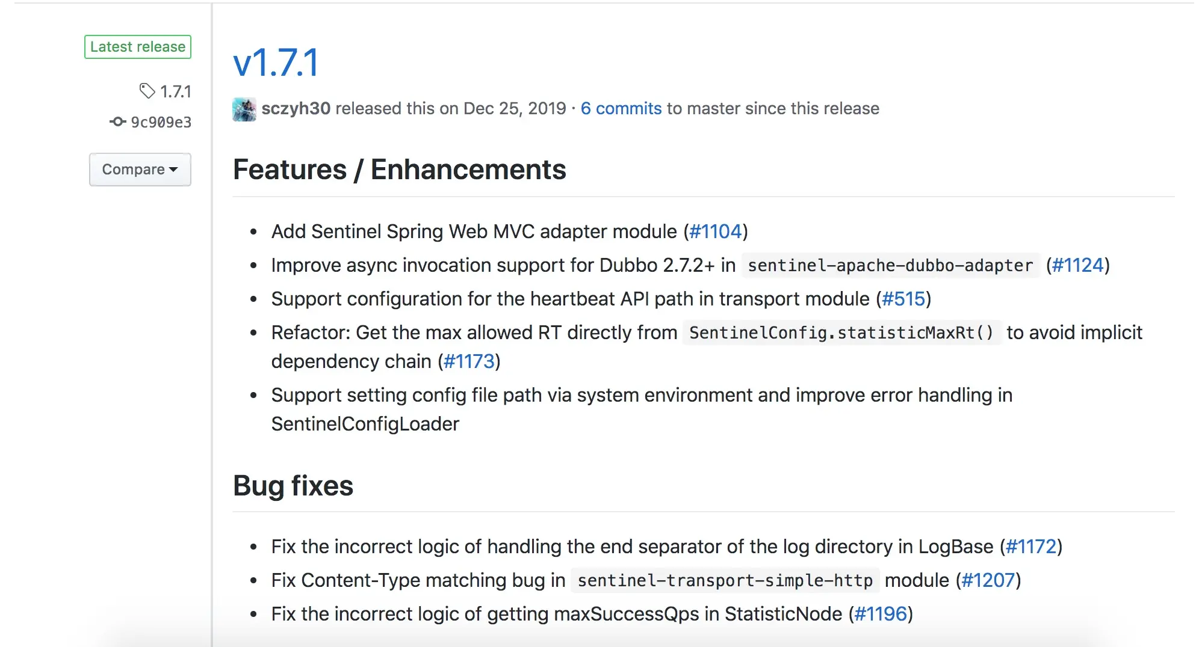This screenshot has width=1199, height=647.
Task: Click the Latest release badge
Action: tap(138, 47)
